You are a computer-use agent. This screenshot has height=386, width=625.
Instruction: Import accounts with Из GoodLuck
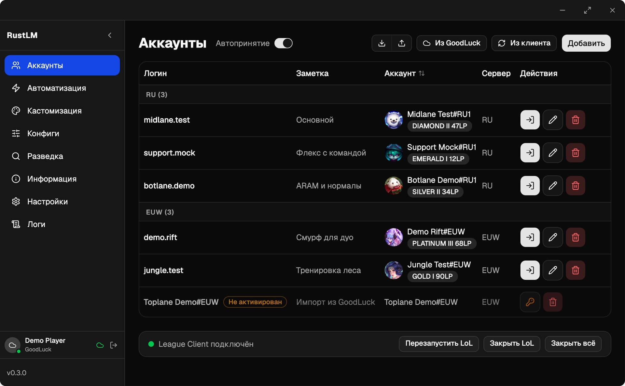[451, 43]
